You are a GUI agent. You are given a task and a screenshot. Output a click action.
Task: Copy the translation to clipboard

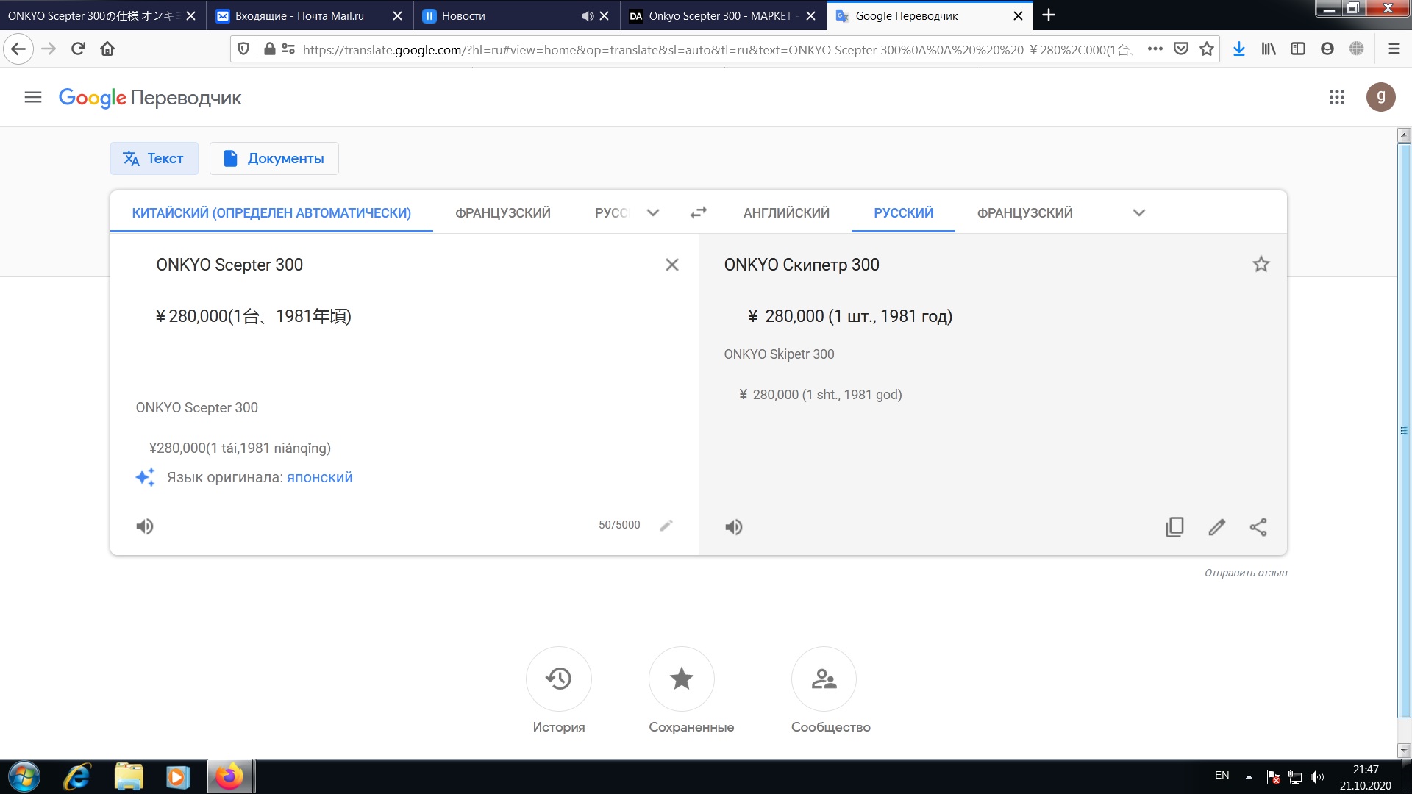[x=1174, y=527]
